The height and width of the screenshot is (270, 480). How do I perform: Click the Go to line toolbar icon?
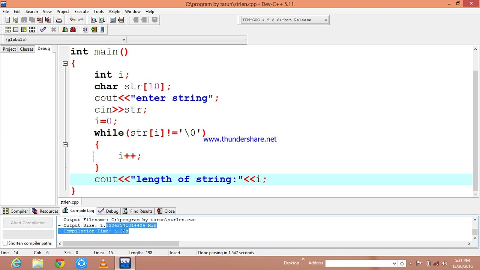[x=121, y=20]
